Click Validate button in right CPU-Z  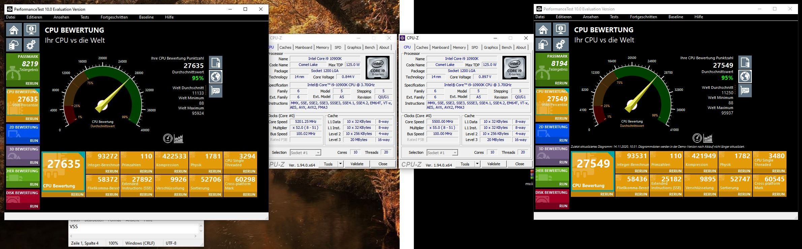tap(494, 164)
